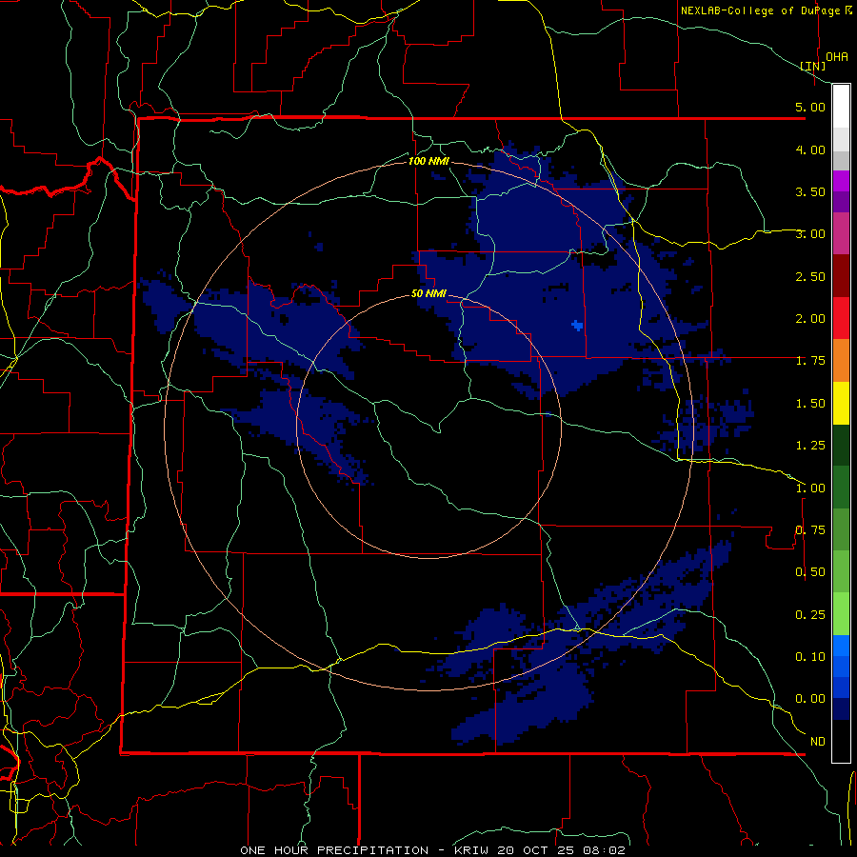Click the [IN] units label
This screenshot has height=857, width=857.
point(813,66)
